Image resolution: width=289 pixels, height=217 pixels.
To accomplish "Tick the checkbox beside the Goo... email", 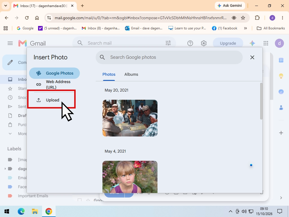I will coord(79,200).
